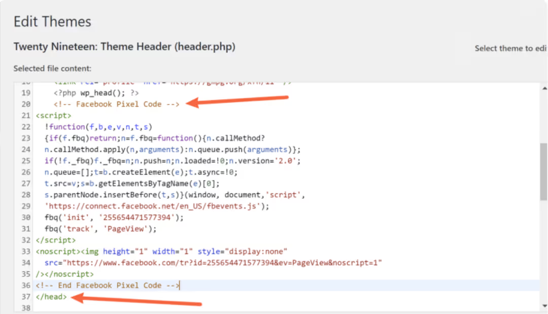Click the editor scrollbar down arrow
Screen dimensions: 548x314
pyautogui.click(x=544, y=306)
